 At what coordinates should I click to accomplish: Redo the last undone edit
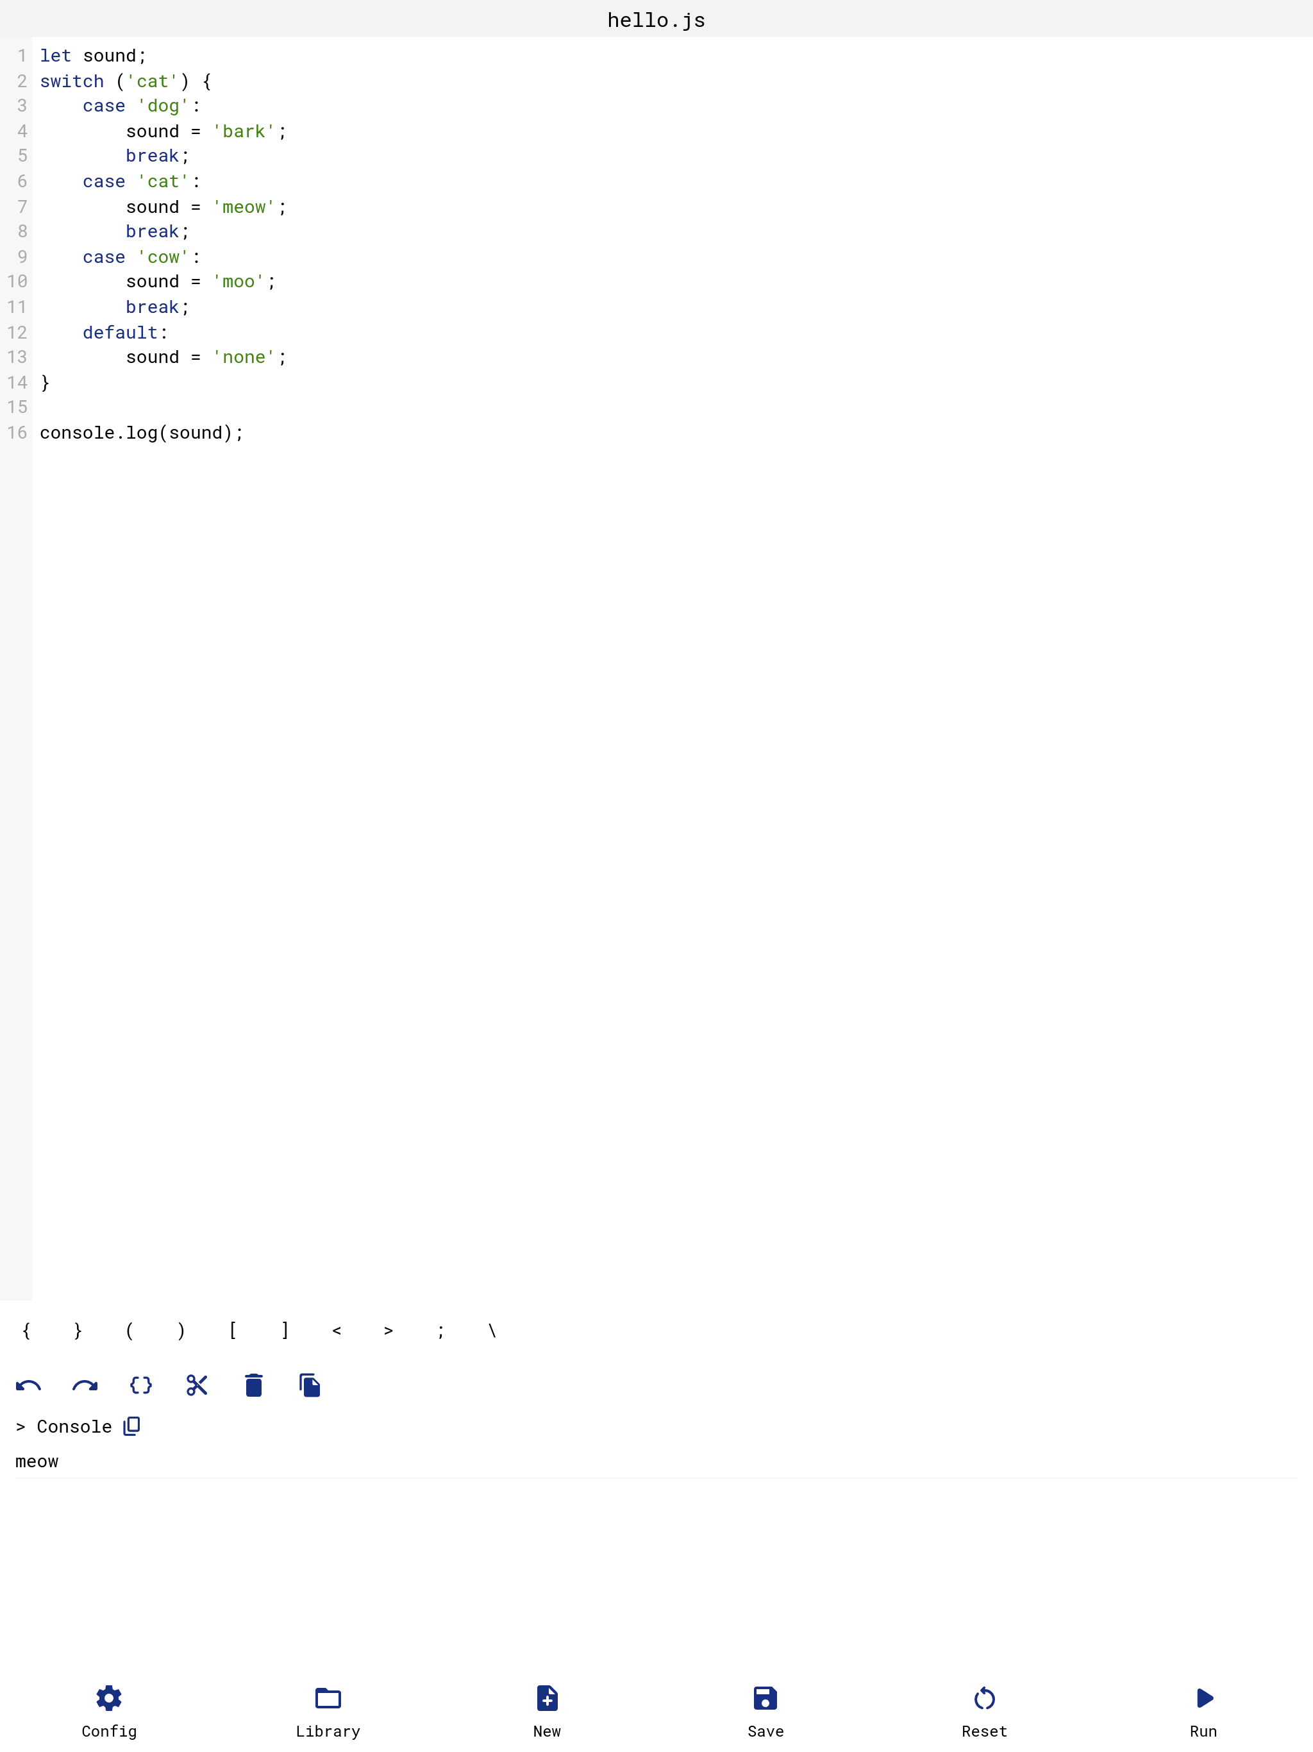pyautogui.click(x=85, y=1385)
